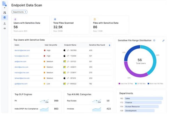Click endpoint name LT - 562783
Image resolution: width=169 pixels, height=121 pixels.
point(72,50)
